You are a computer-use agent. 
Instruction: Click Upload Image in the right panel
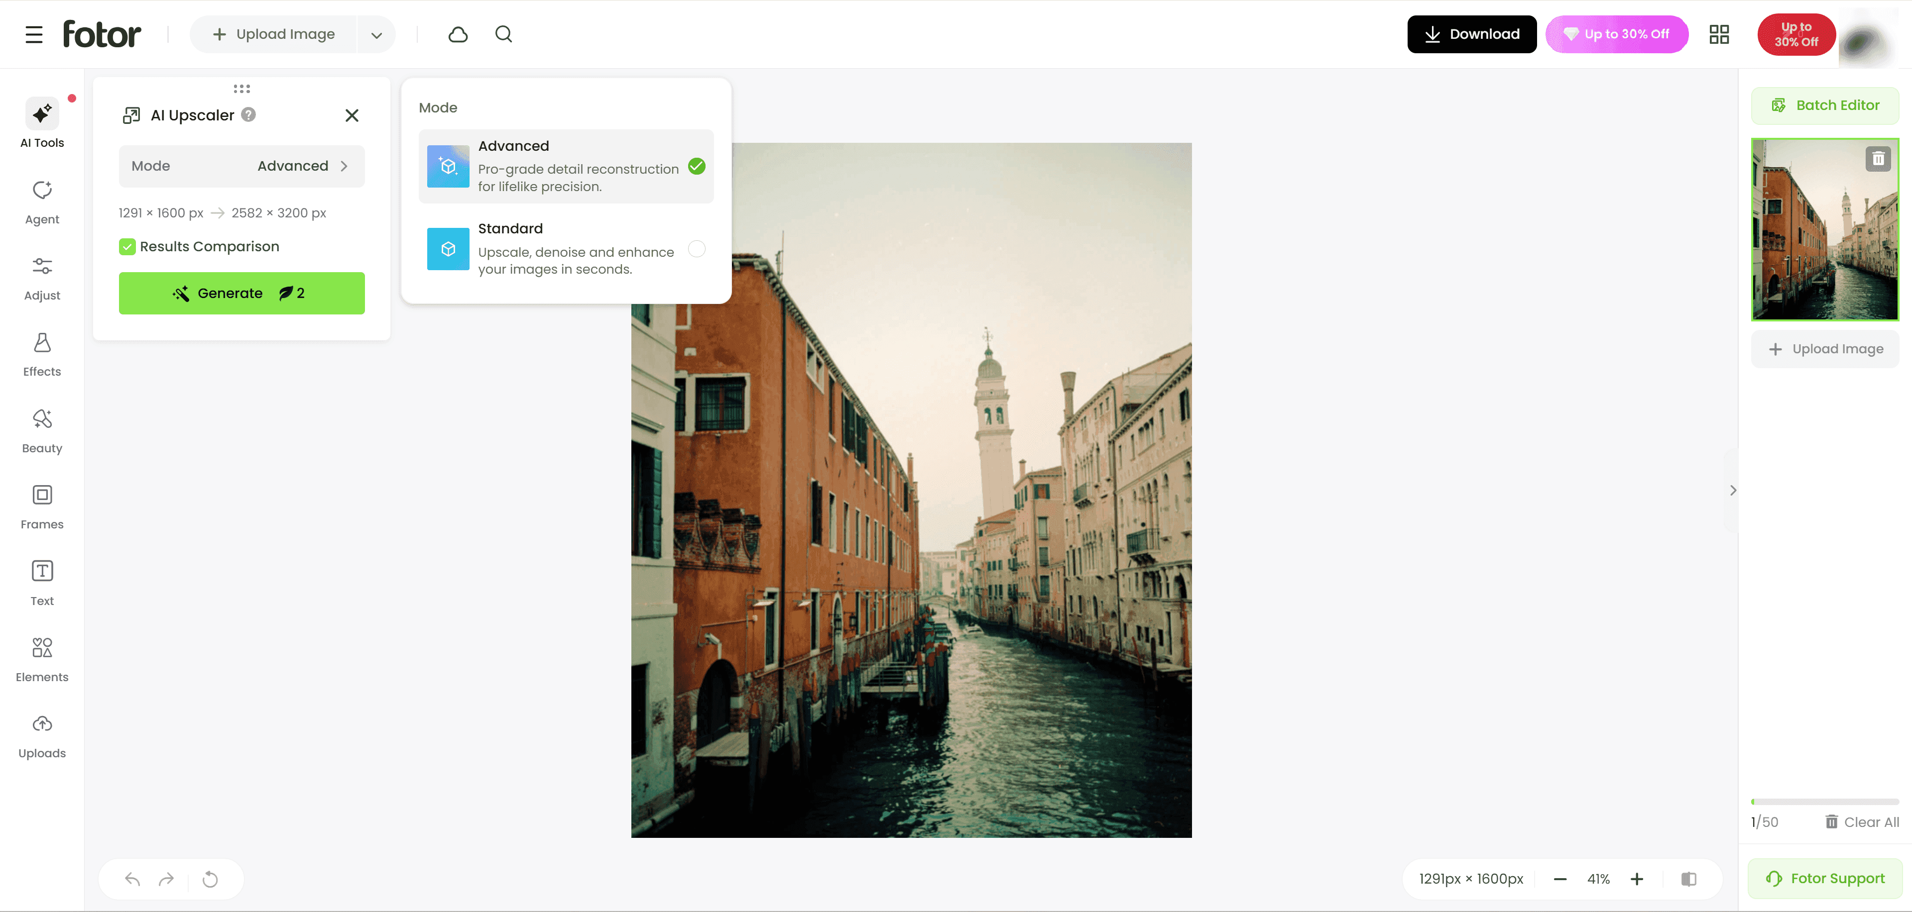click(x=1825, y=349)
